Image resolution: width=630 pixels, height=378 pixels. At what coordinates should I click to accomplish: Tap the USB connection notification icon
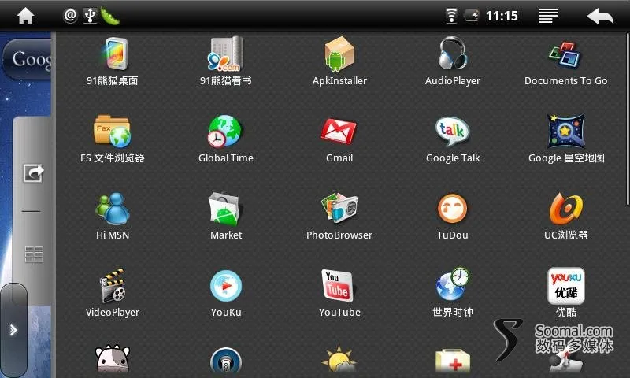[90, 16]
